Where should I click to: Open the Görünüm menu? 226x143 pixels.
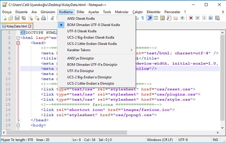(48, 12)
